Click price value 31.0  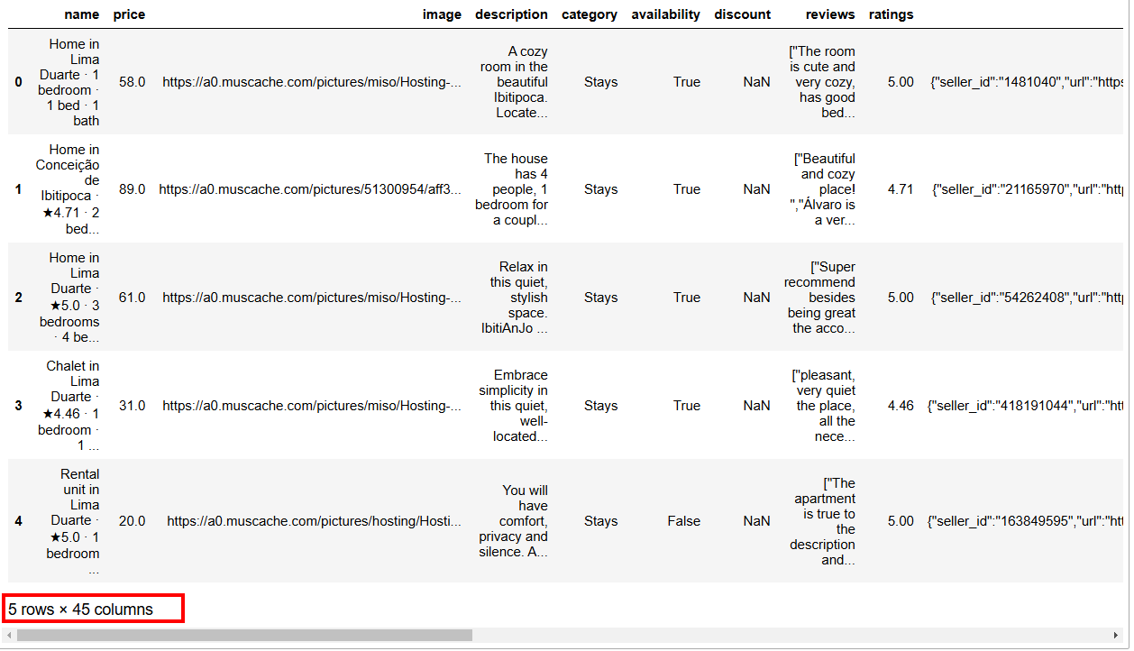(x=132, y=406)
